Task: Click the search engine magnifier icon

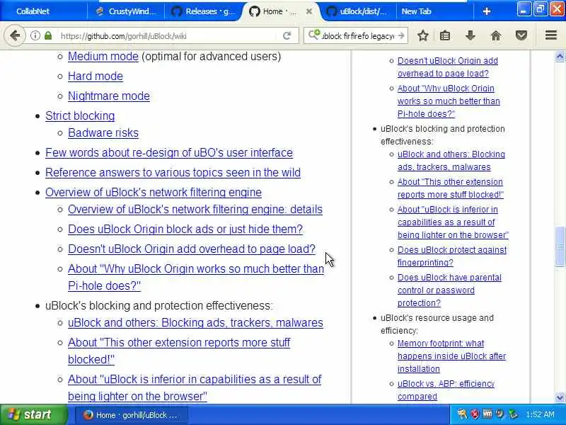Action: pyautogui.click(x=313, y=35)
